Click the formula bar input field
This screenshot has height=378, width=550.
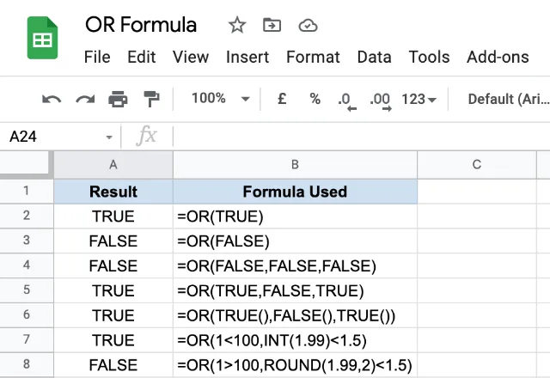[362, 137]
